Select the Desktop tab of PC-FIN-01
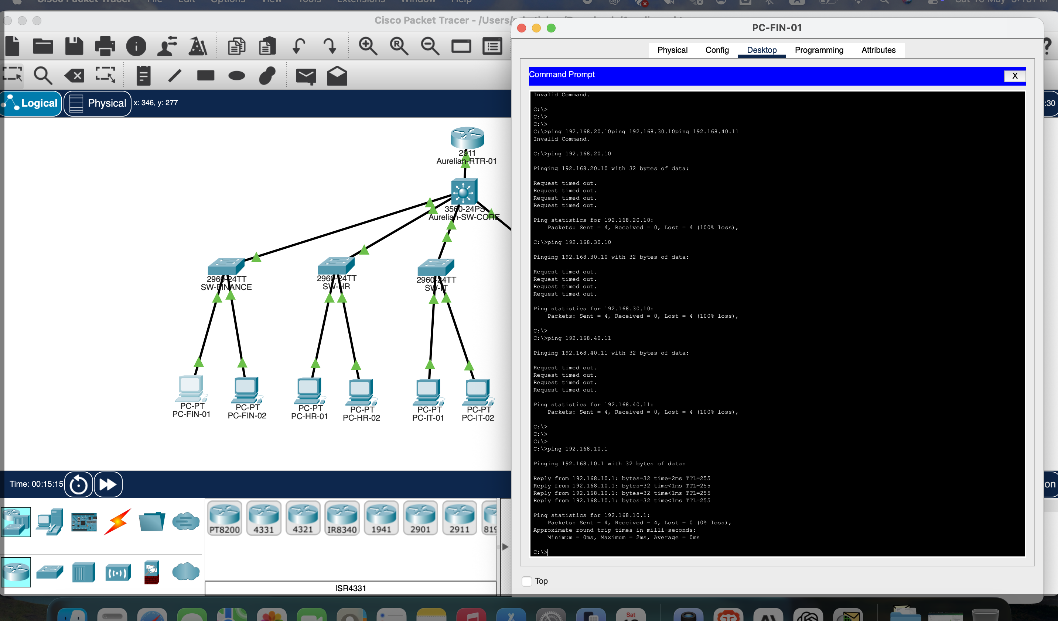Image resolution: width=1058 pixels, height=621 pixels. tap(762, 50)
